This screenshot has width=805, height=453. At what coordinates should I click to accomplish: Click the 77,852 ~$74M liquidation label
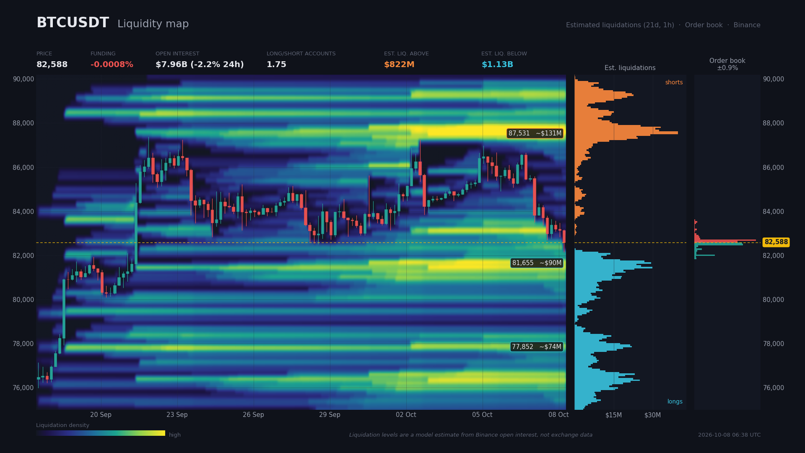(x=536, y=347)
